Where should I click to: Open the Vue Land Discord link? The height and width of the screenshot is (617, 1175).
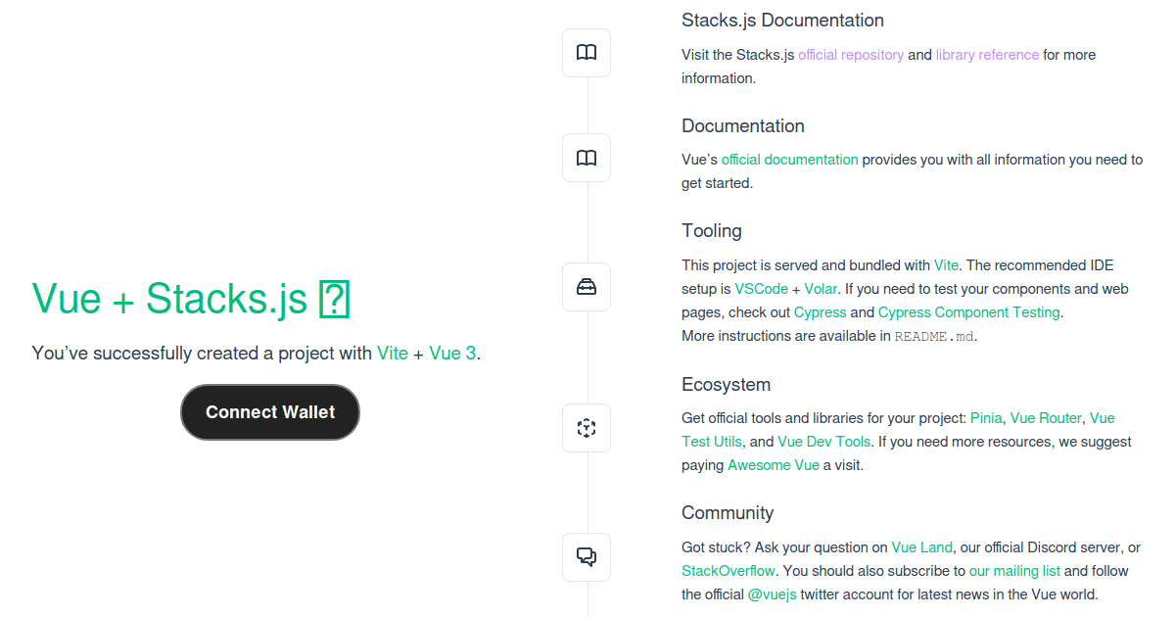(x=921, y=546)
